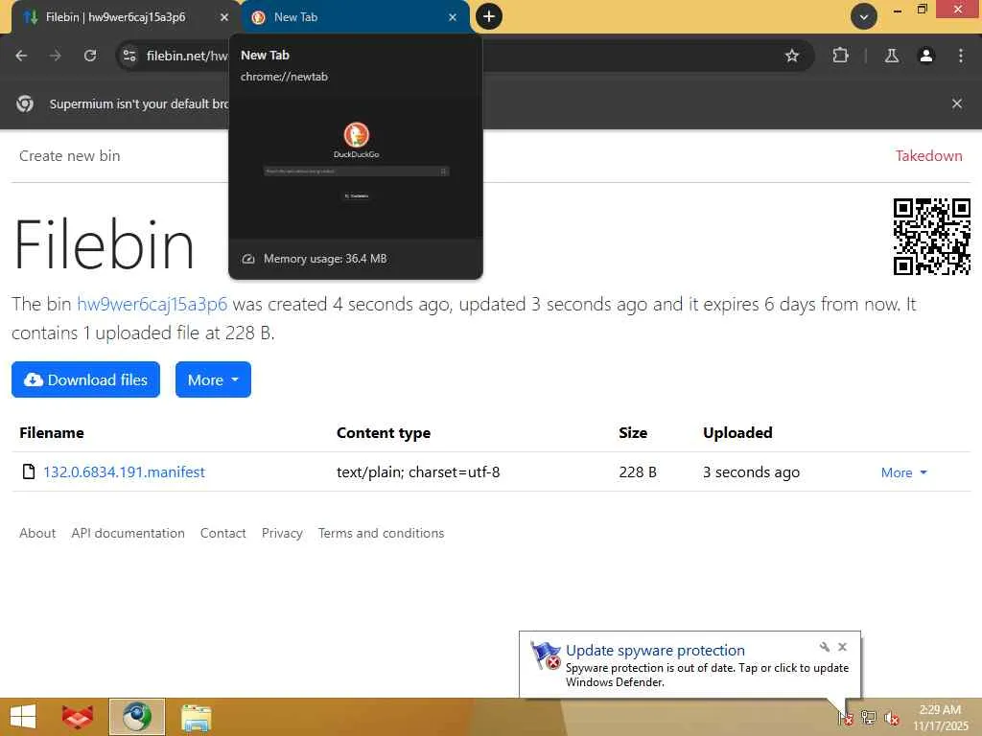Open a new tab with plus button
Viewport: 982px width, 736px height.
click(489, 16)
